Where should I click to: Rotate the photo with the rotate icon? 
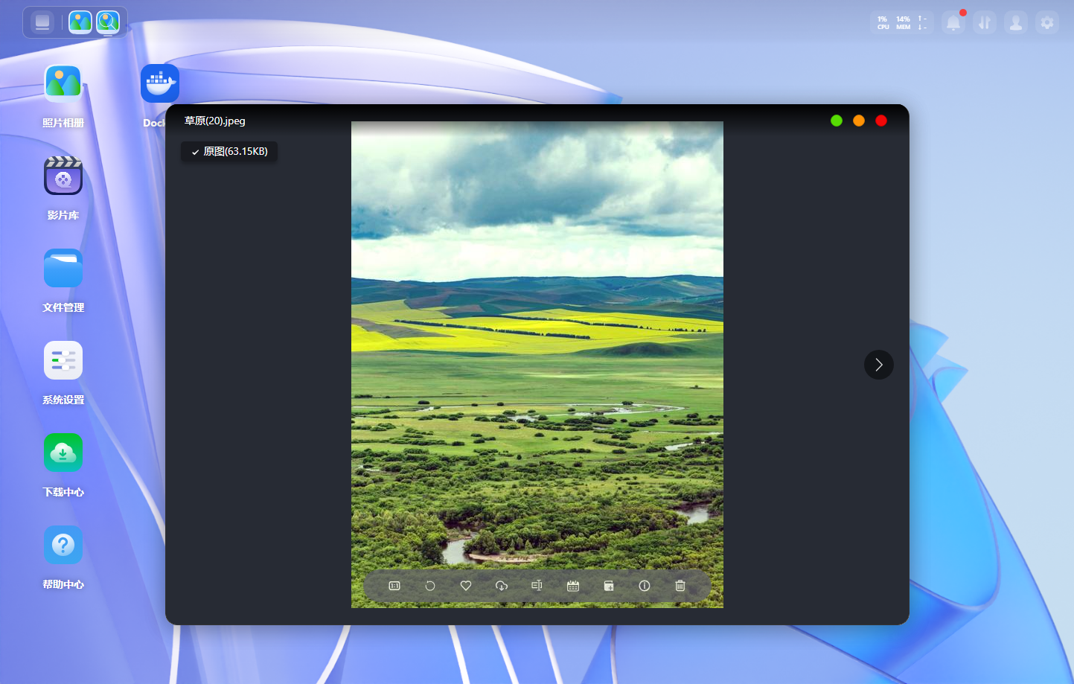click(x=430, y=586)
